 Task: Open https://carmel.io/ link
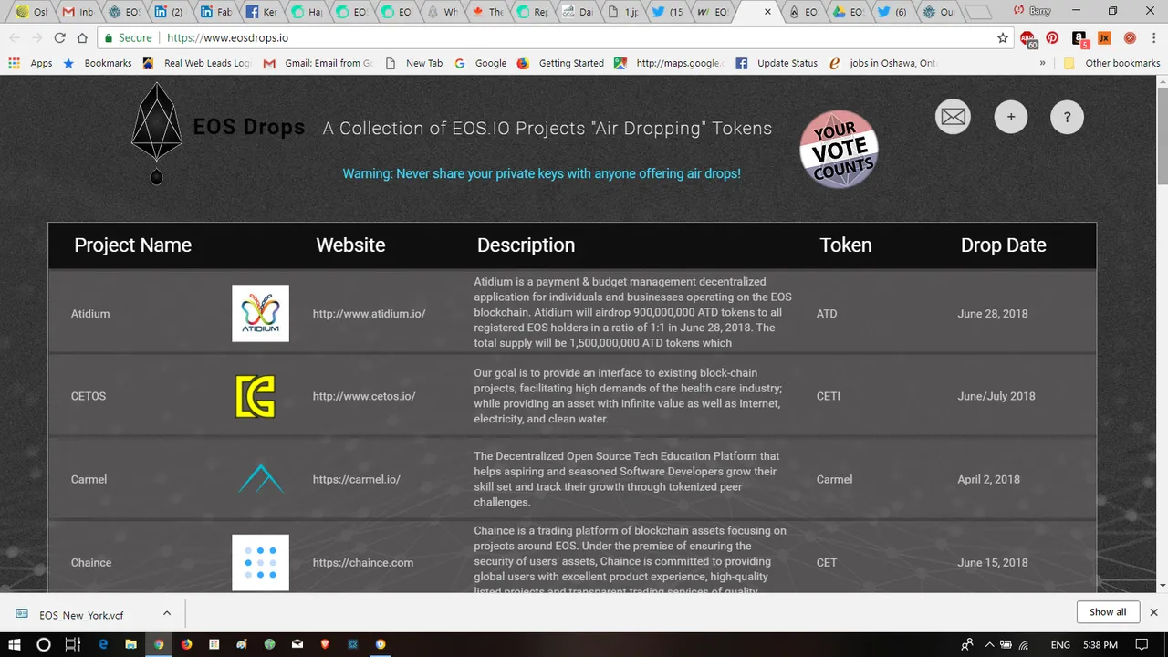pos(356,479)
